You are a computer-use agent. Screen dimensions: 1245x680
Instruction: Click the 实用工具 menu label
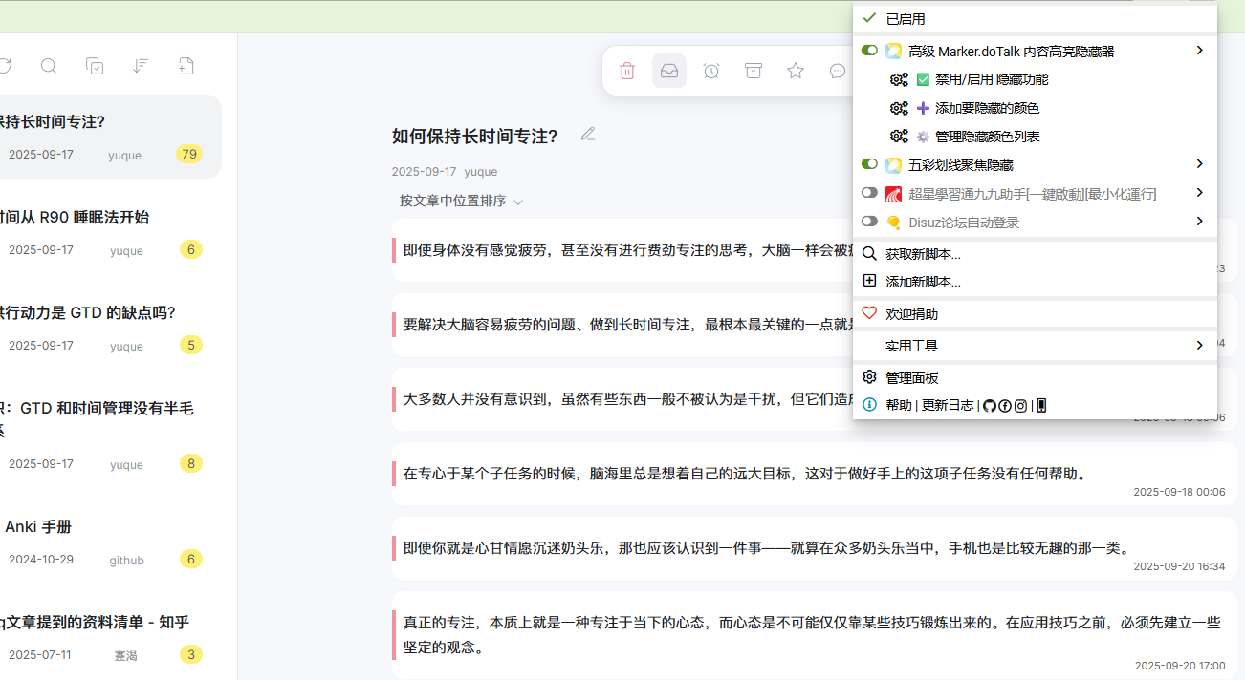912,346
